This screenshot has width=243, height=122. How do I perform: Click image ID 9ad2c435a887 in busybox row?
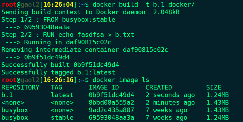pos(111,110)
